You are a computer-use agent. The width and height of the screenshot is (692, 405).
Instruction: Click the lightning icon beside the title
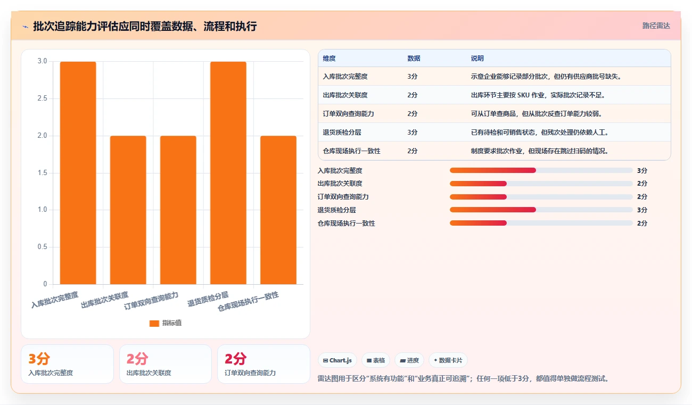(26, 26)
